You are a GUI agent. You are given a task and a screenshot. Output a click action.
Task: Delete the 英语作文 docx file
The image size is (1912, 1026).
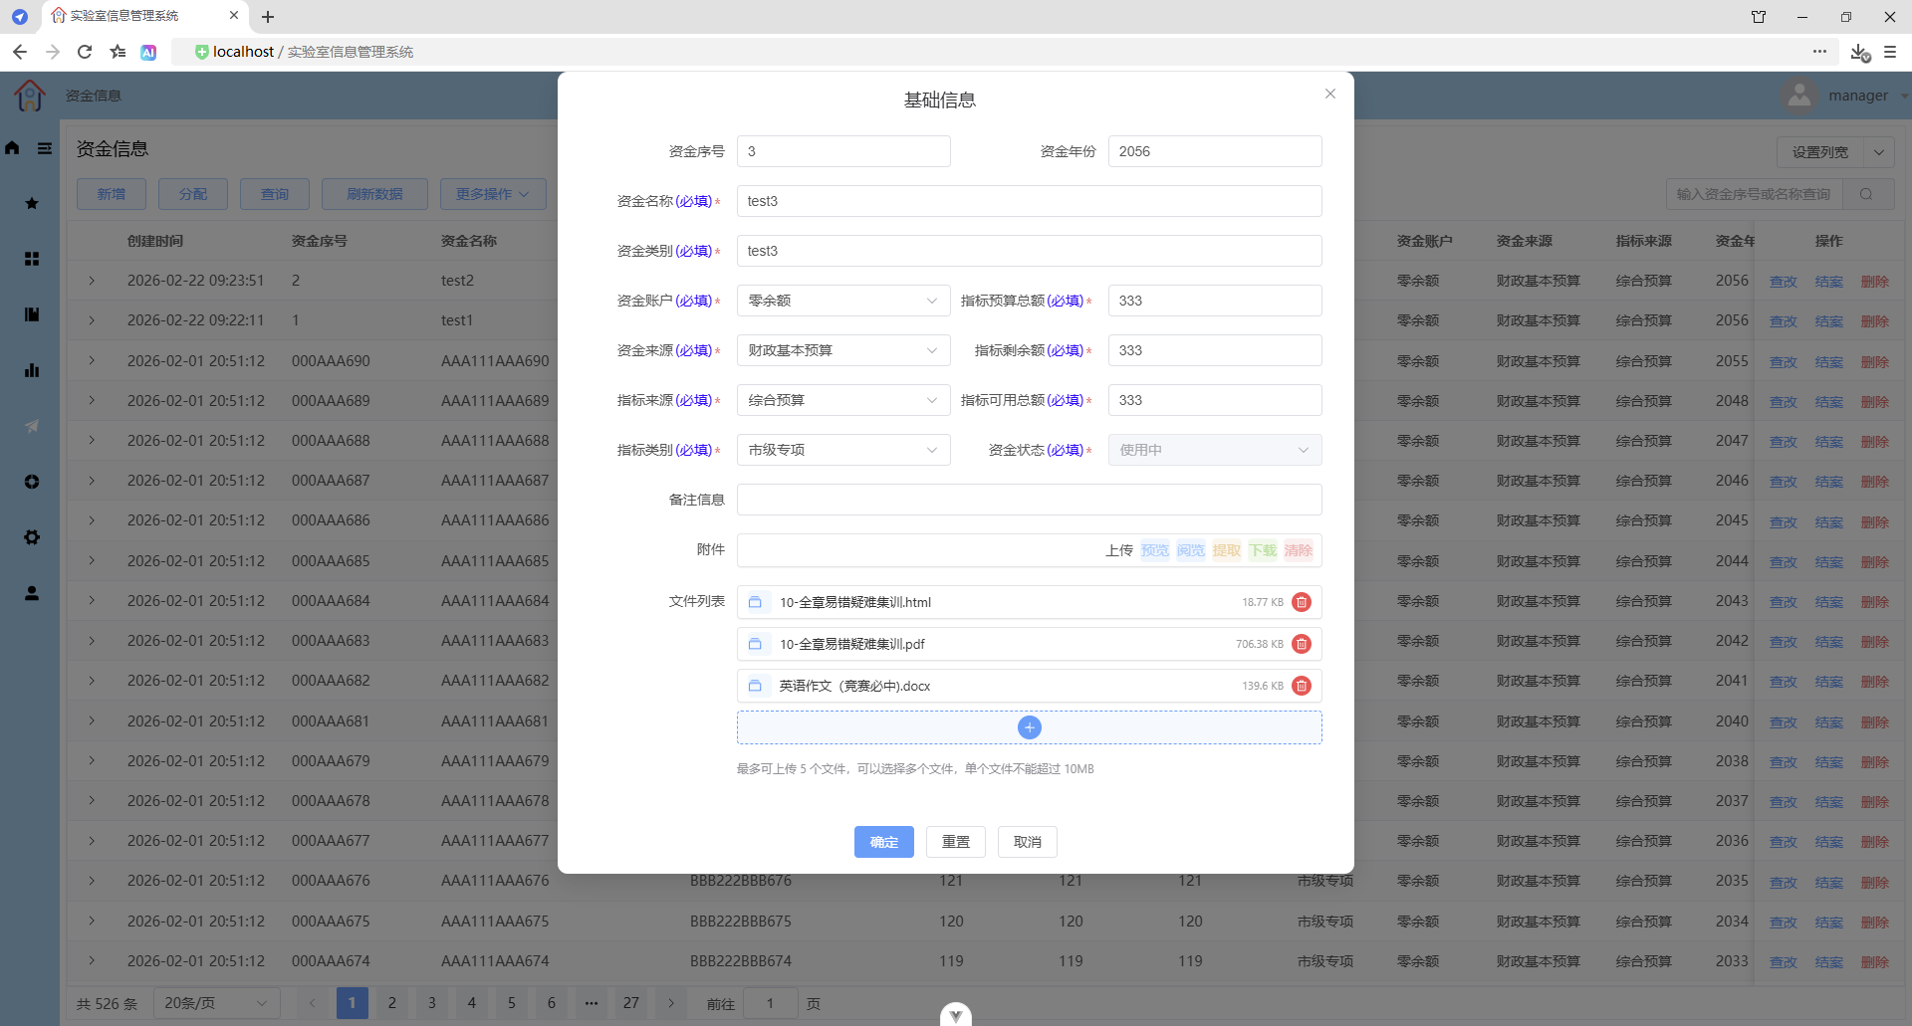coord(1301,686)
